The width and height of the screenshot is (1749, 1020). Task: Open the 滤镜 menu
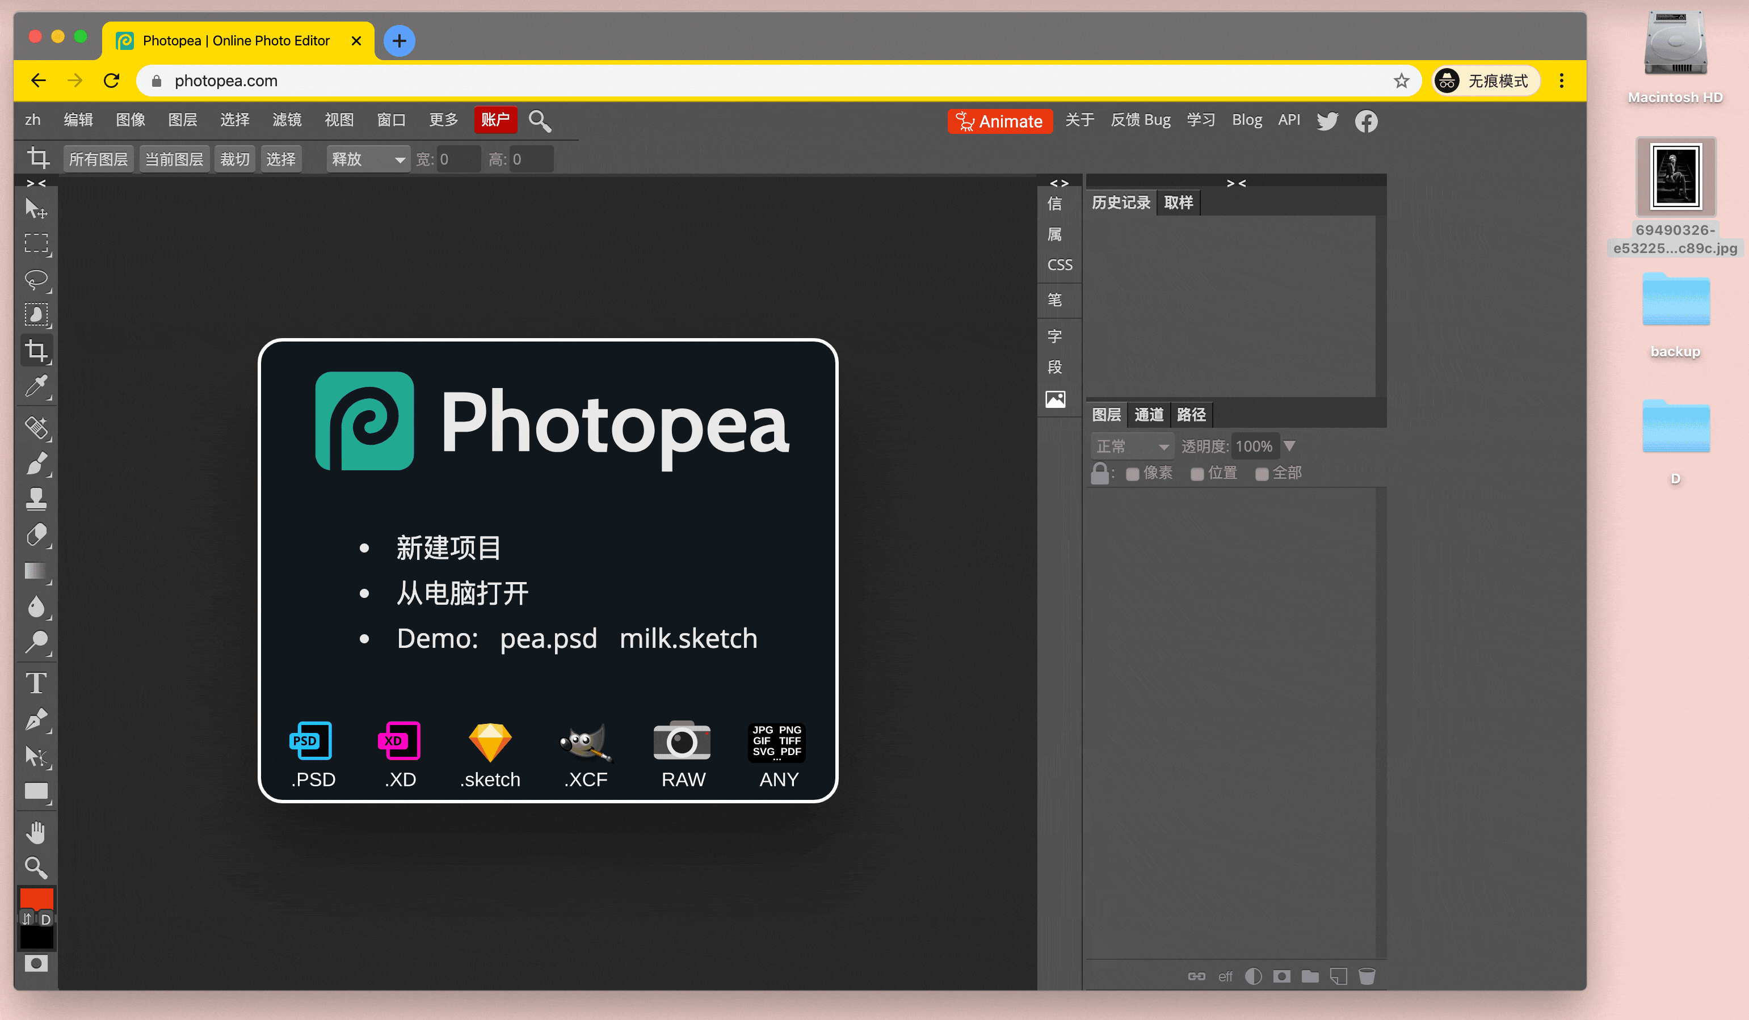click(287, 120)
